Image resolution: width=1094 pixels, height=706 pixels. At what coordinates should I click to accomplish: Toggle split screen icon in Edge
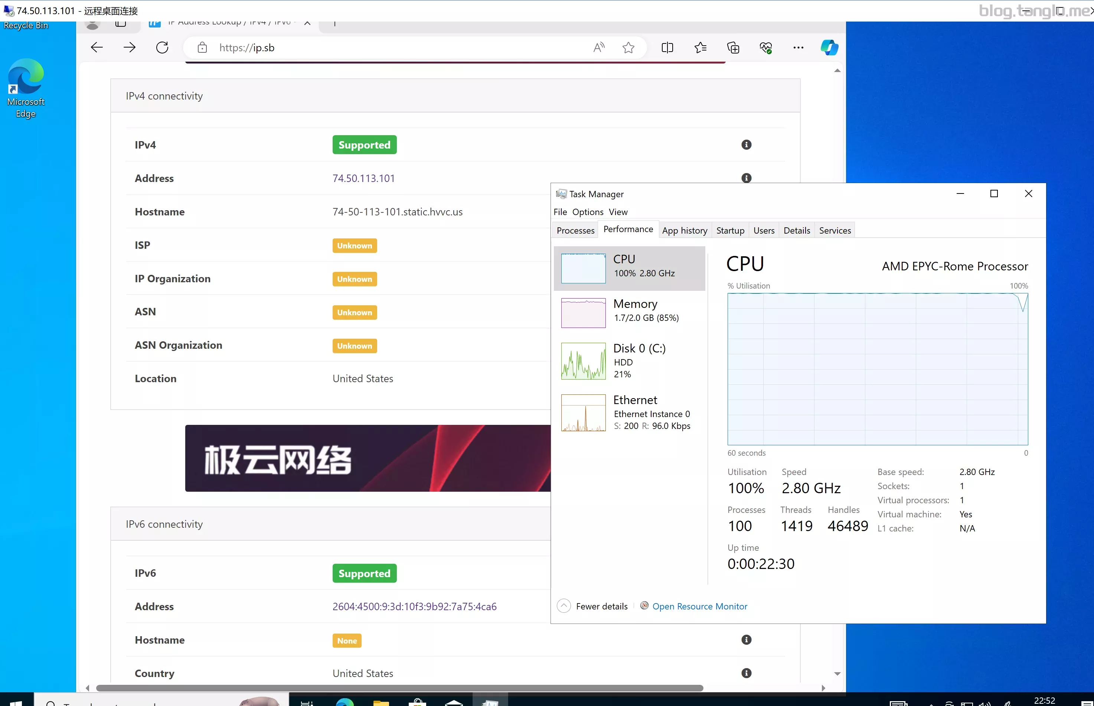(x=667, y=48)
